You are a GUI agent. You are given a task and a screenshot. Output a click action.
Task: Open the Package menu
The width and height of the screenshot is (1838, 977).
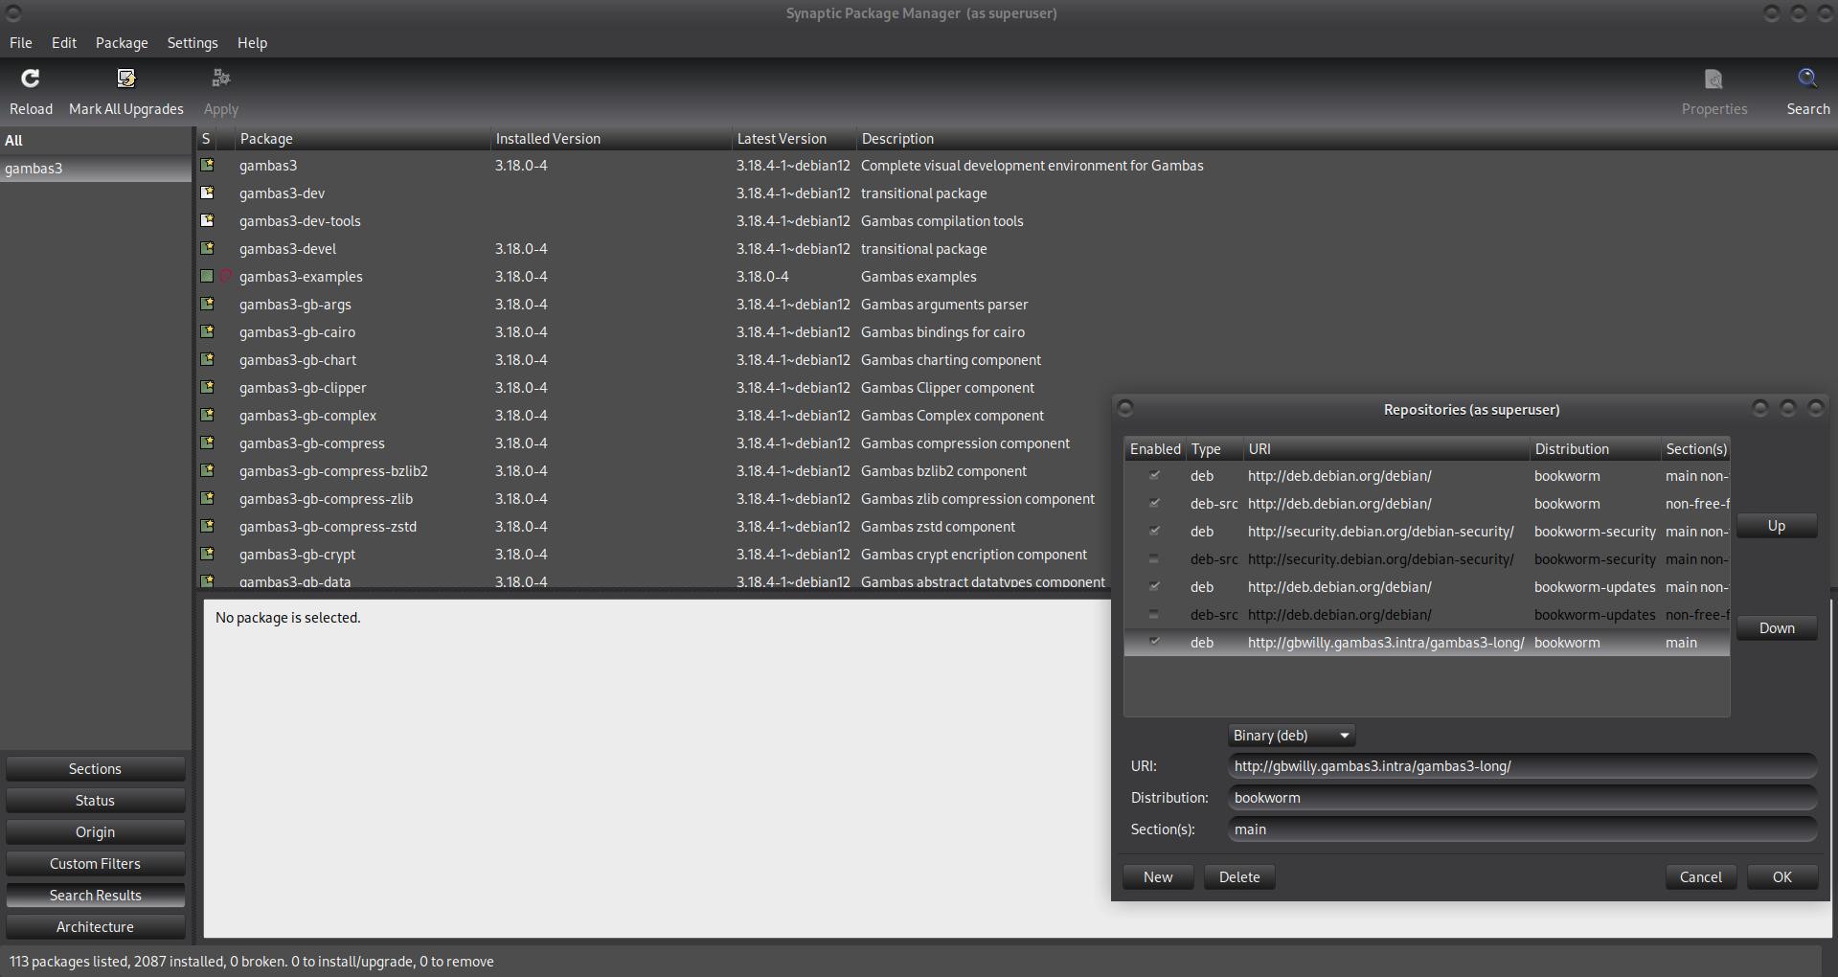click(122, 43)
